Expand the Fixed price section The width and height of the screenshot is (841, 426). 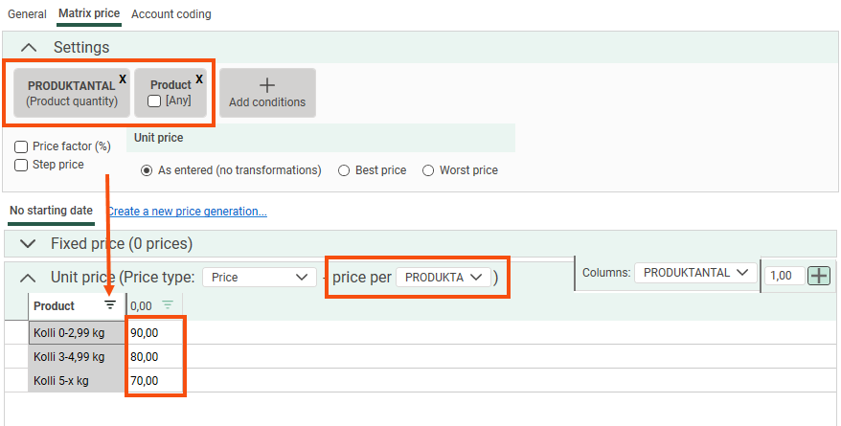pos(29,243)
